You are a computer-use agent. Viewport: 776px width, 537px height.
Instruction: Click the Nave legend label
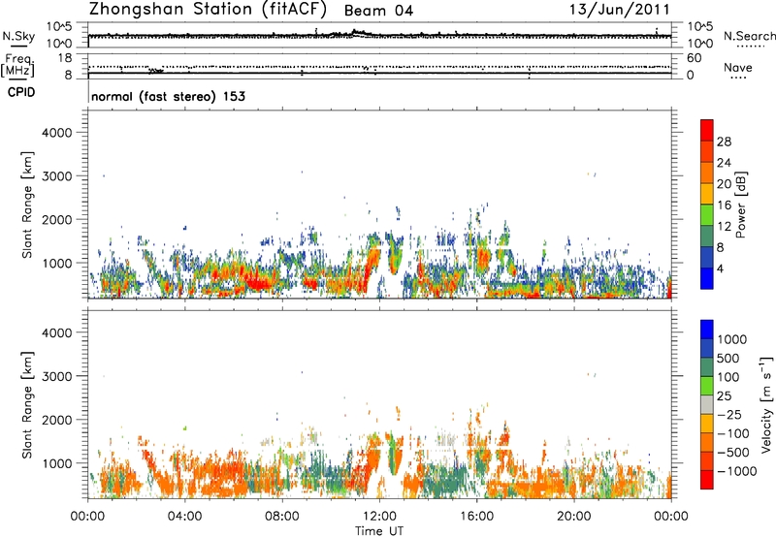(738, 67)
